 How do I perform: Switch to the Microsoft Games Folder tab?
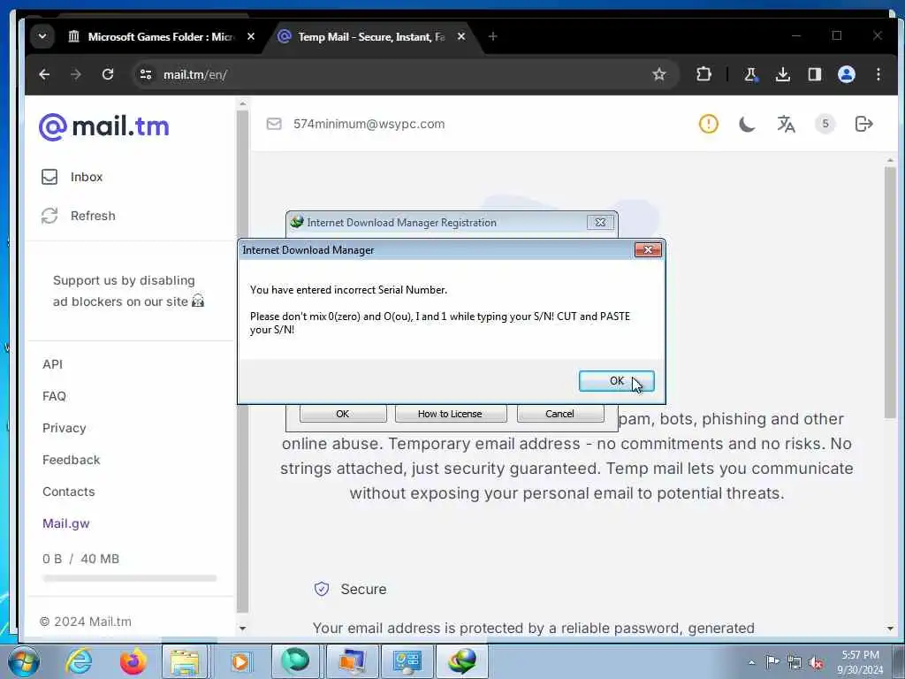[x=161, y=37]
